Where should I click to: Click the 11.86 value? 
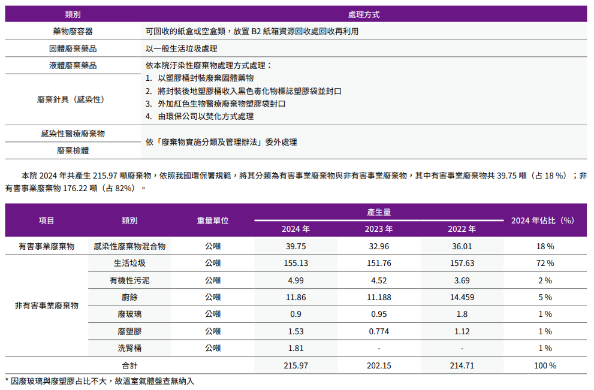[296, 297]
